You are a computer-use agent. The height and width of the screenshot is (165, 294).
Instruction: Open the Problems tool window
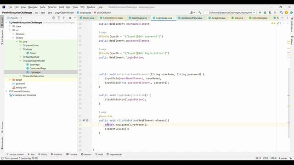click(57, 154)
